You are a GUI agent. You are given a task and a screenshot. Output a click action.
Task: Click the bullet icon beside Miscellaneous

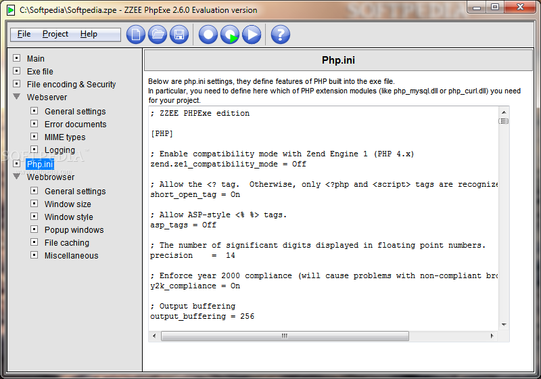coord(34,255)
